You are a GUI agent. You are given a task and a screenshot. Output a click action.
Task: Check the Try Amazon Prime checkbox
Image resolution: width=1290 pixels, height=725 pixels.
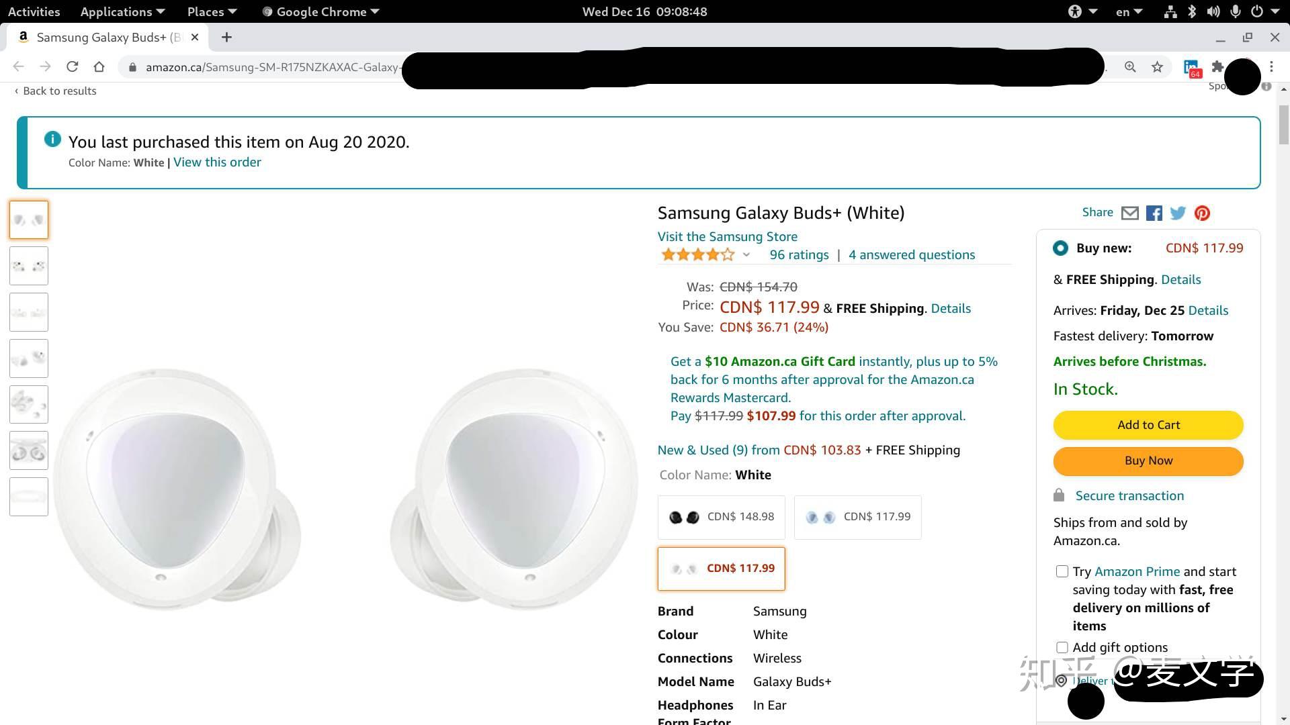[x=1062, y=571]
